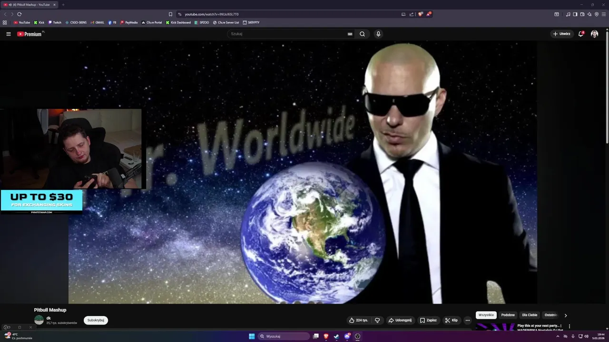609x342 pixels.
Task: Click the Klip clip button
Action: point(451,320)
